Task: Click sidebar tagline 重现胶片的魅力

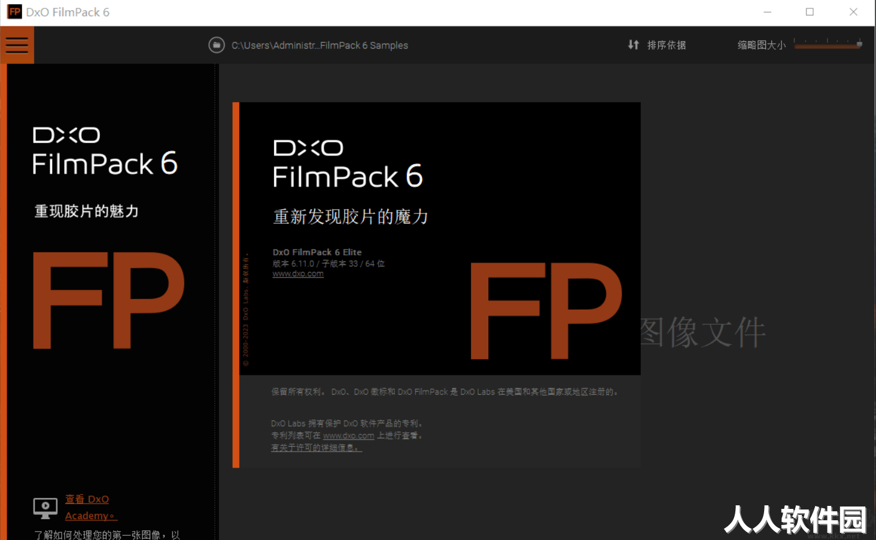Action: coord(87,211)
